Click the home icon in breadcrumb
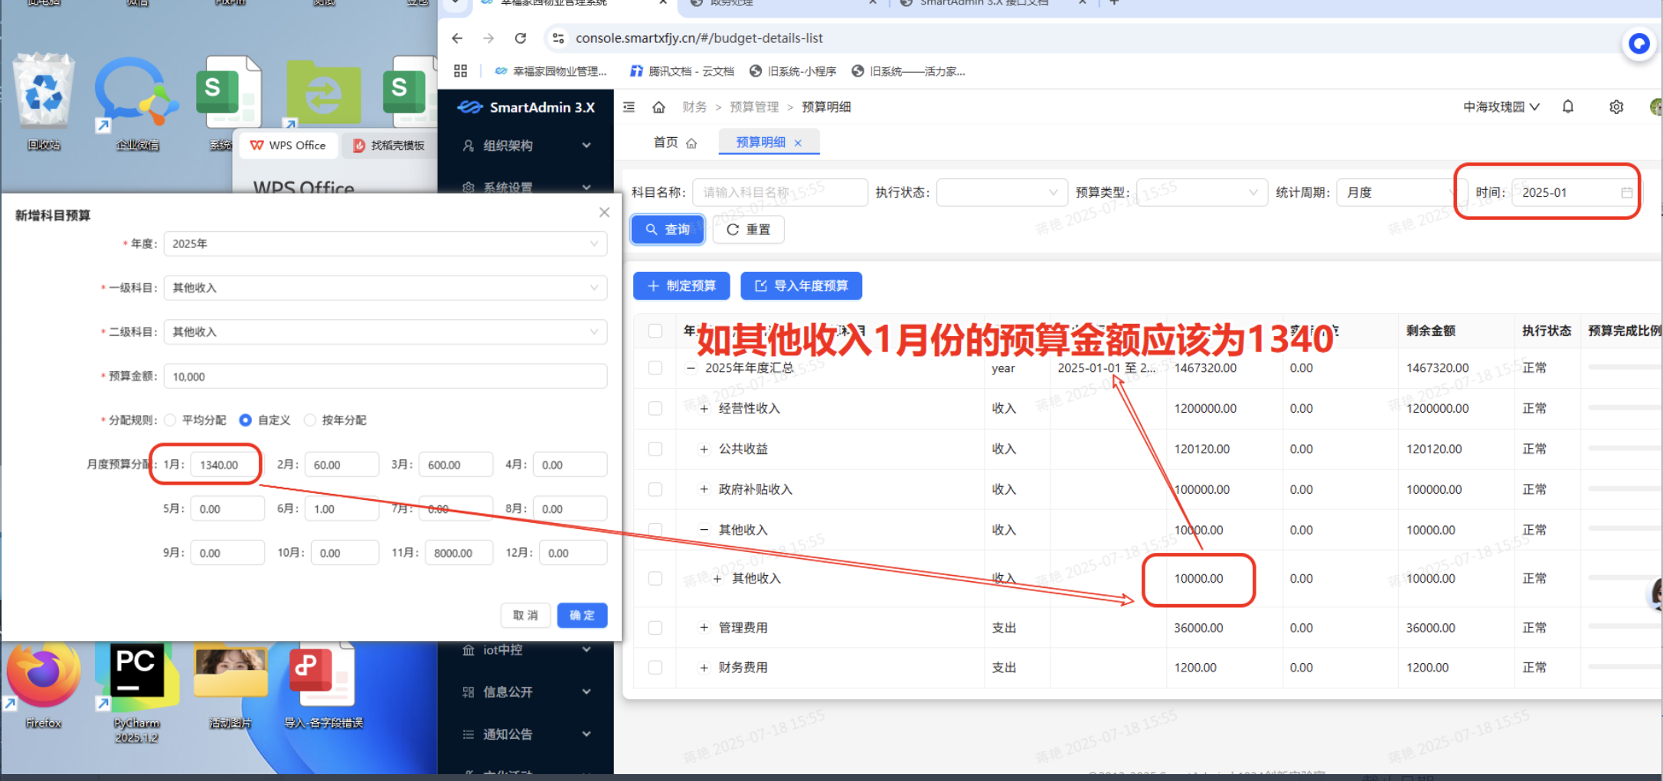 (x=658, y=107)
